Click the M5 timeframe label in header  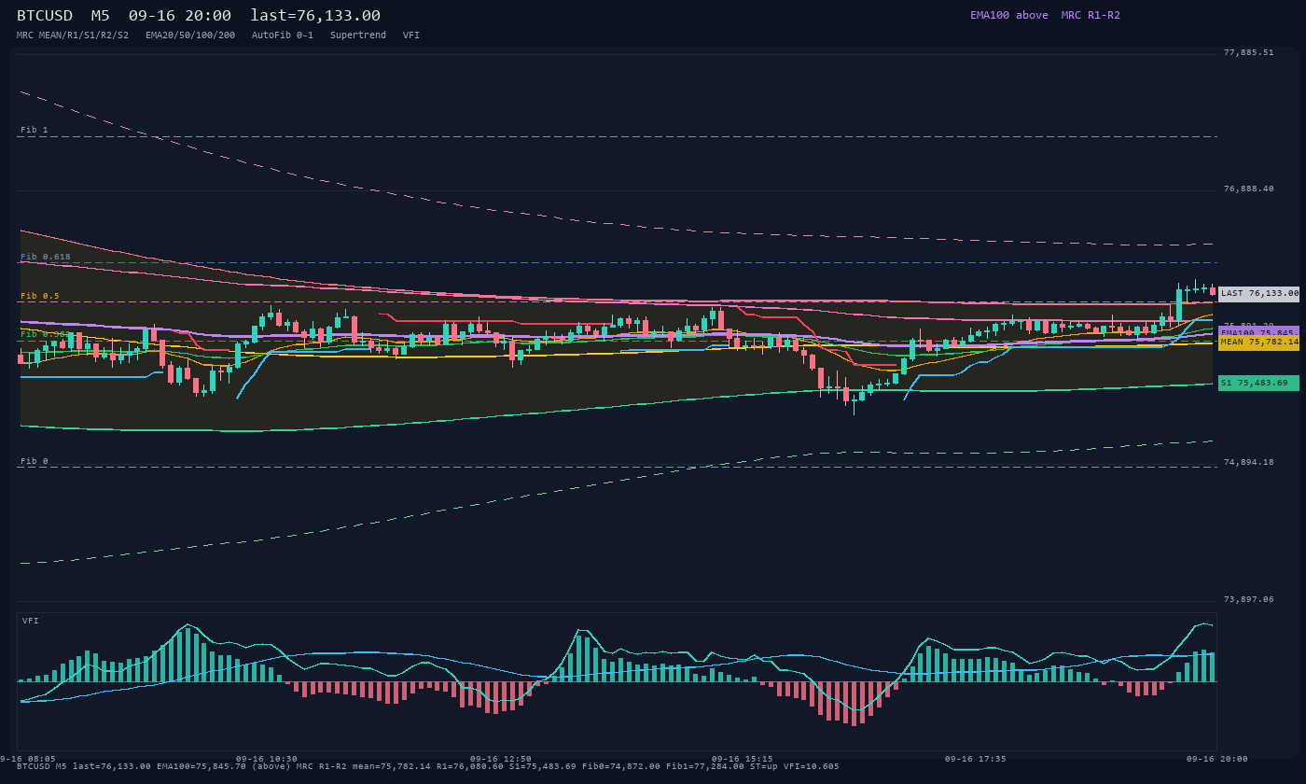click(100, 15)
